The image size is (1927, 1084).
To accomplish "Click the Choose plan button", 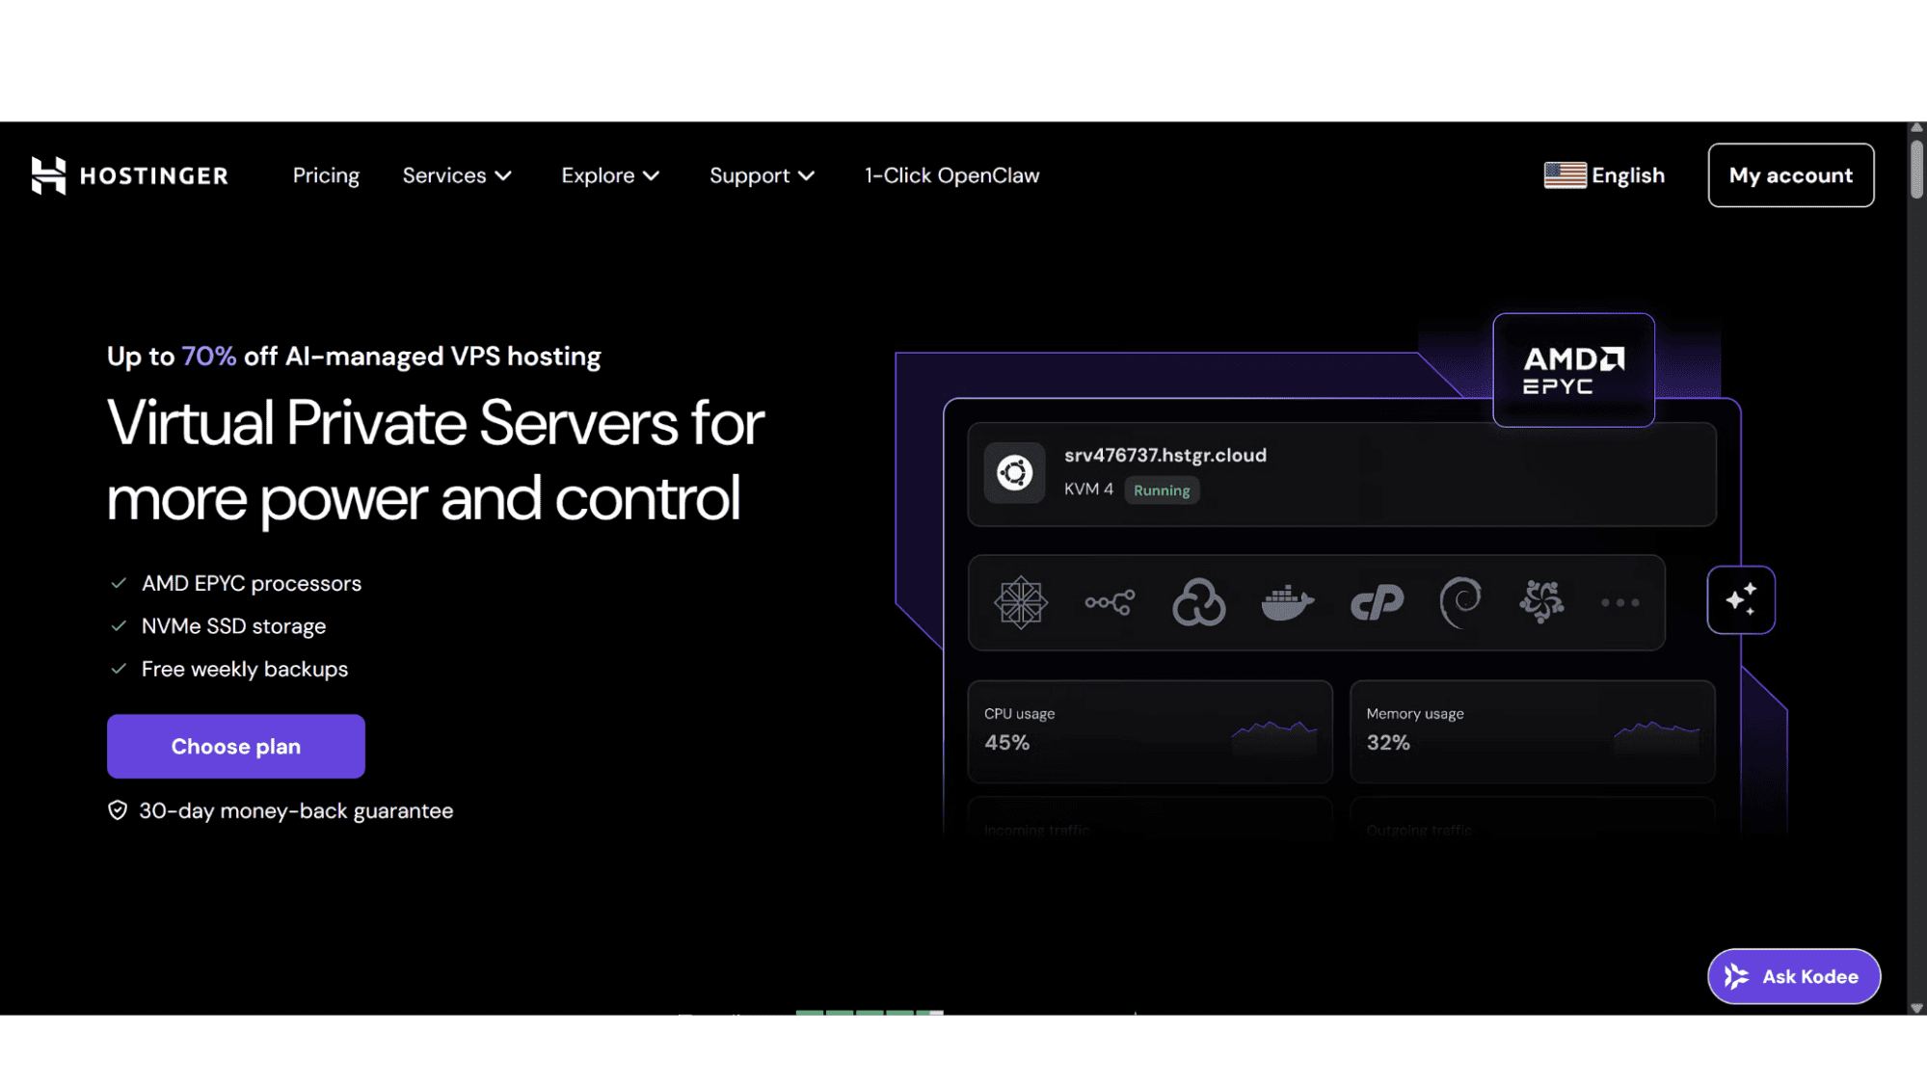I will pos(236,746).
